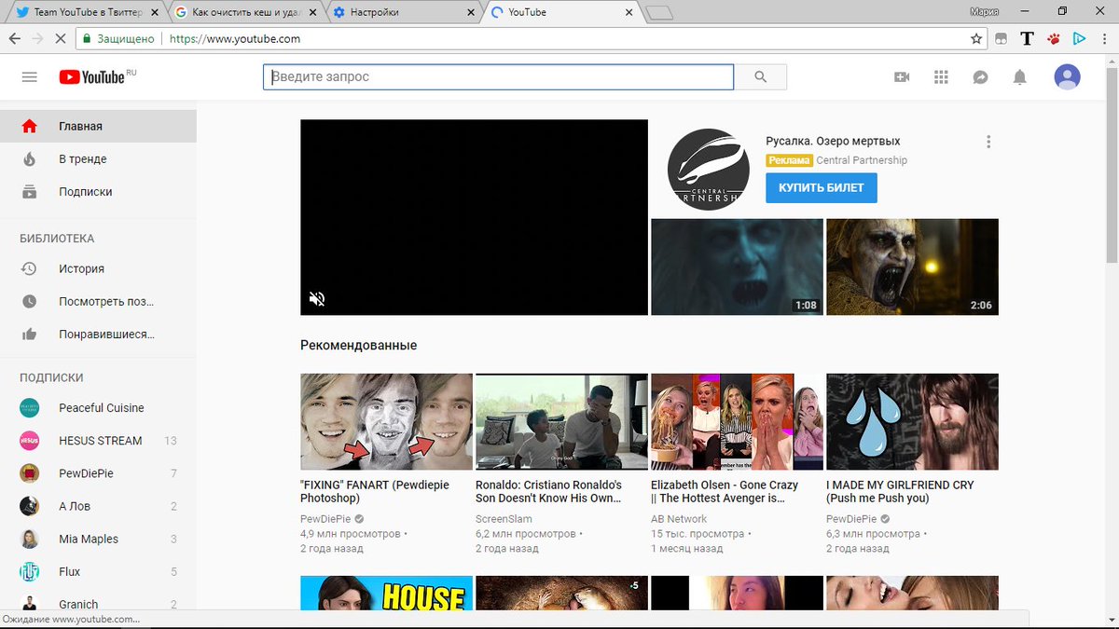This screenshot has height=629, width=1119.
Task: Click the Мария profile button in title bar
Action: (x=985, y=12)
